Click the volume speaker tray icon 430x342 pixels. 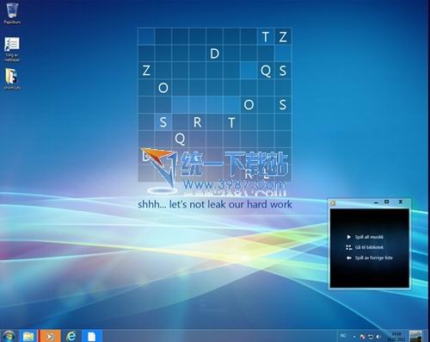click(378, 337)
